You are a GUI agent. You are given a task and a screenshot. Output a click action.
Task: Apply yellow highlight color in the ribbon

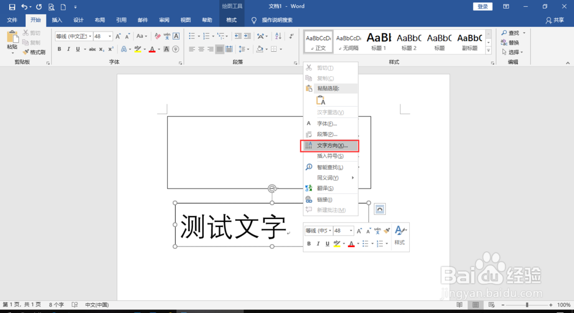[x=138, y=49]
